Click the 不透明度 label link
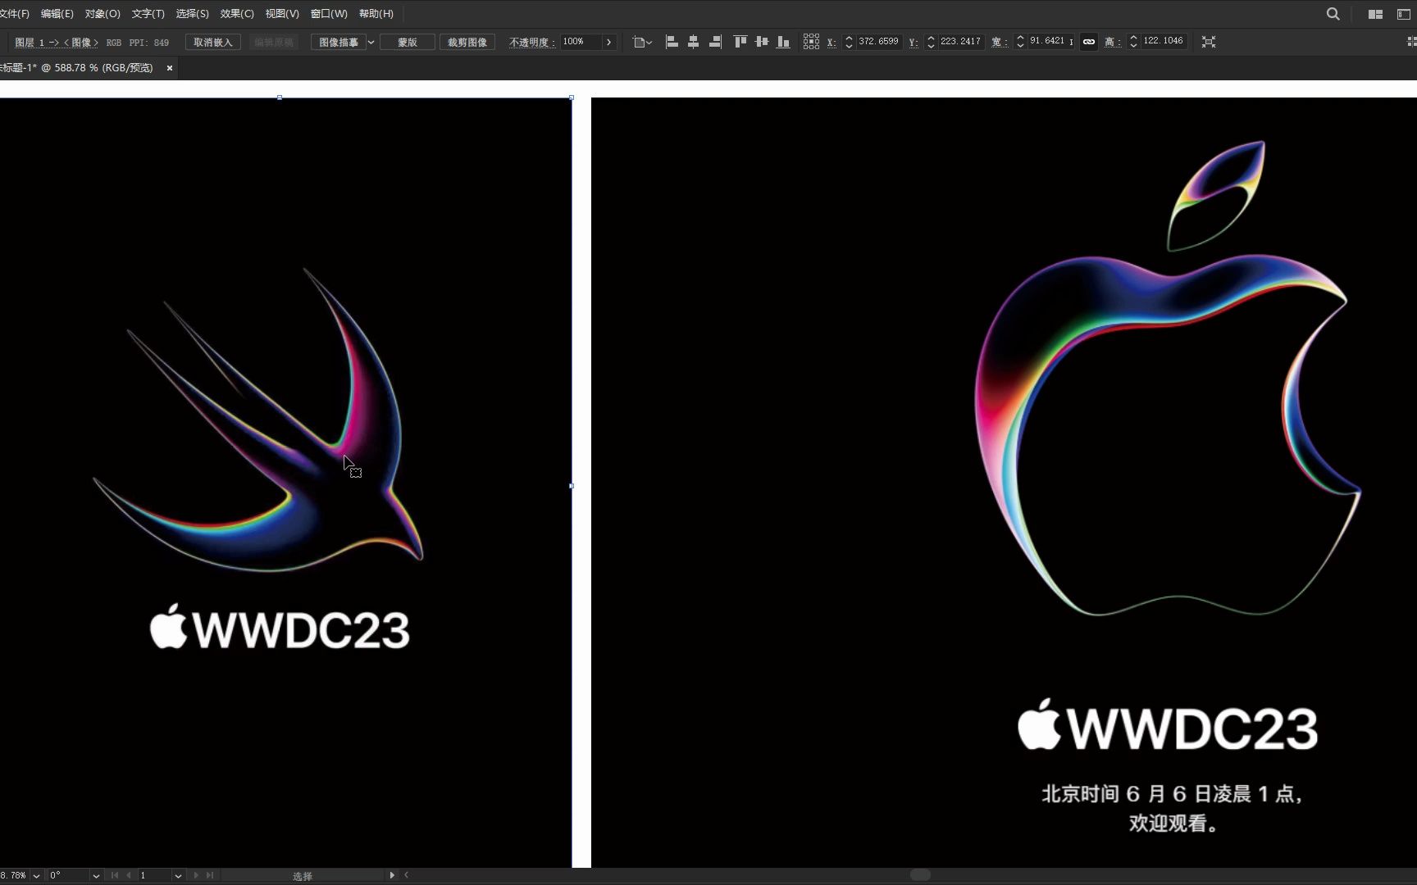 click(x=531, y=42)
